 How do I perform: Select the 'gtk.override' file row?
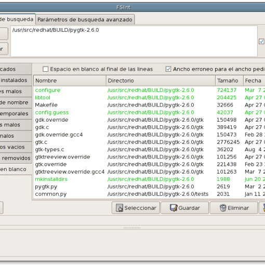[149, 164]
